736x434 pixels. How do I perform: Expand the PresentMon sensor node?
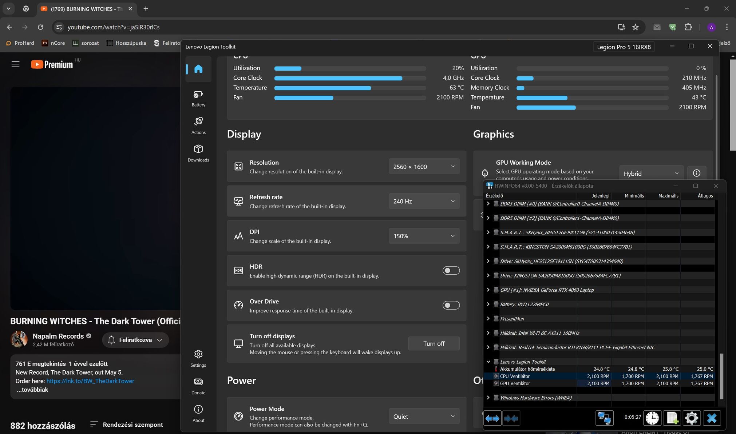pos(488,319)
